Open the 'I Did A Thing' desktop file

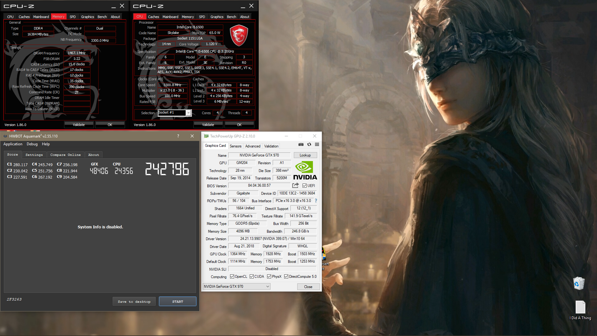pyautogui.click(x=580, y=310)
